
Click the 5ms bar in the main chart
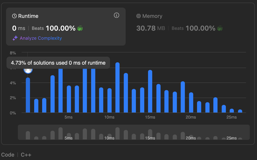coord(69,99)
